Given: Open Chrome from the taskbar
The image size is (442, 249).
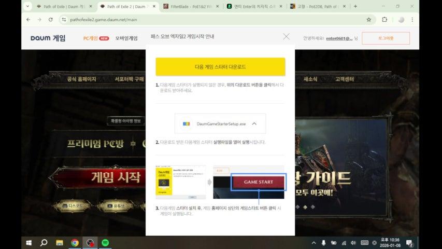Looking at the screenshot, I should point(75,243).
